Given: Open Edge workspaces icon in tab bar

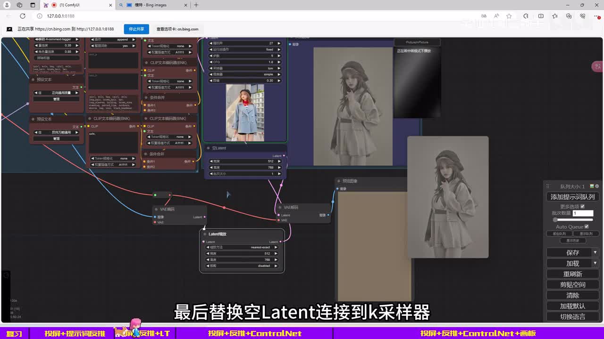Looking at the screenshot, I should [x=19, y=5].
